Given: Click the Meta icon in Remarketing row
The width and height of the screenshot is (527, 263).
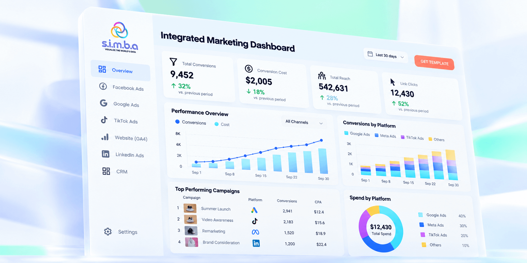Looking at the screenshot, I should pos(255,232).
